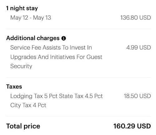156x135 pixels.
Task: Click the 18.50 USD tax amount
Action: pos(137,96)
